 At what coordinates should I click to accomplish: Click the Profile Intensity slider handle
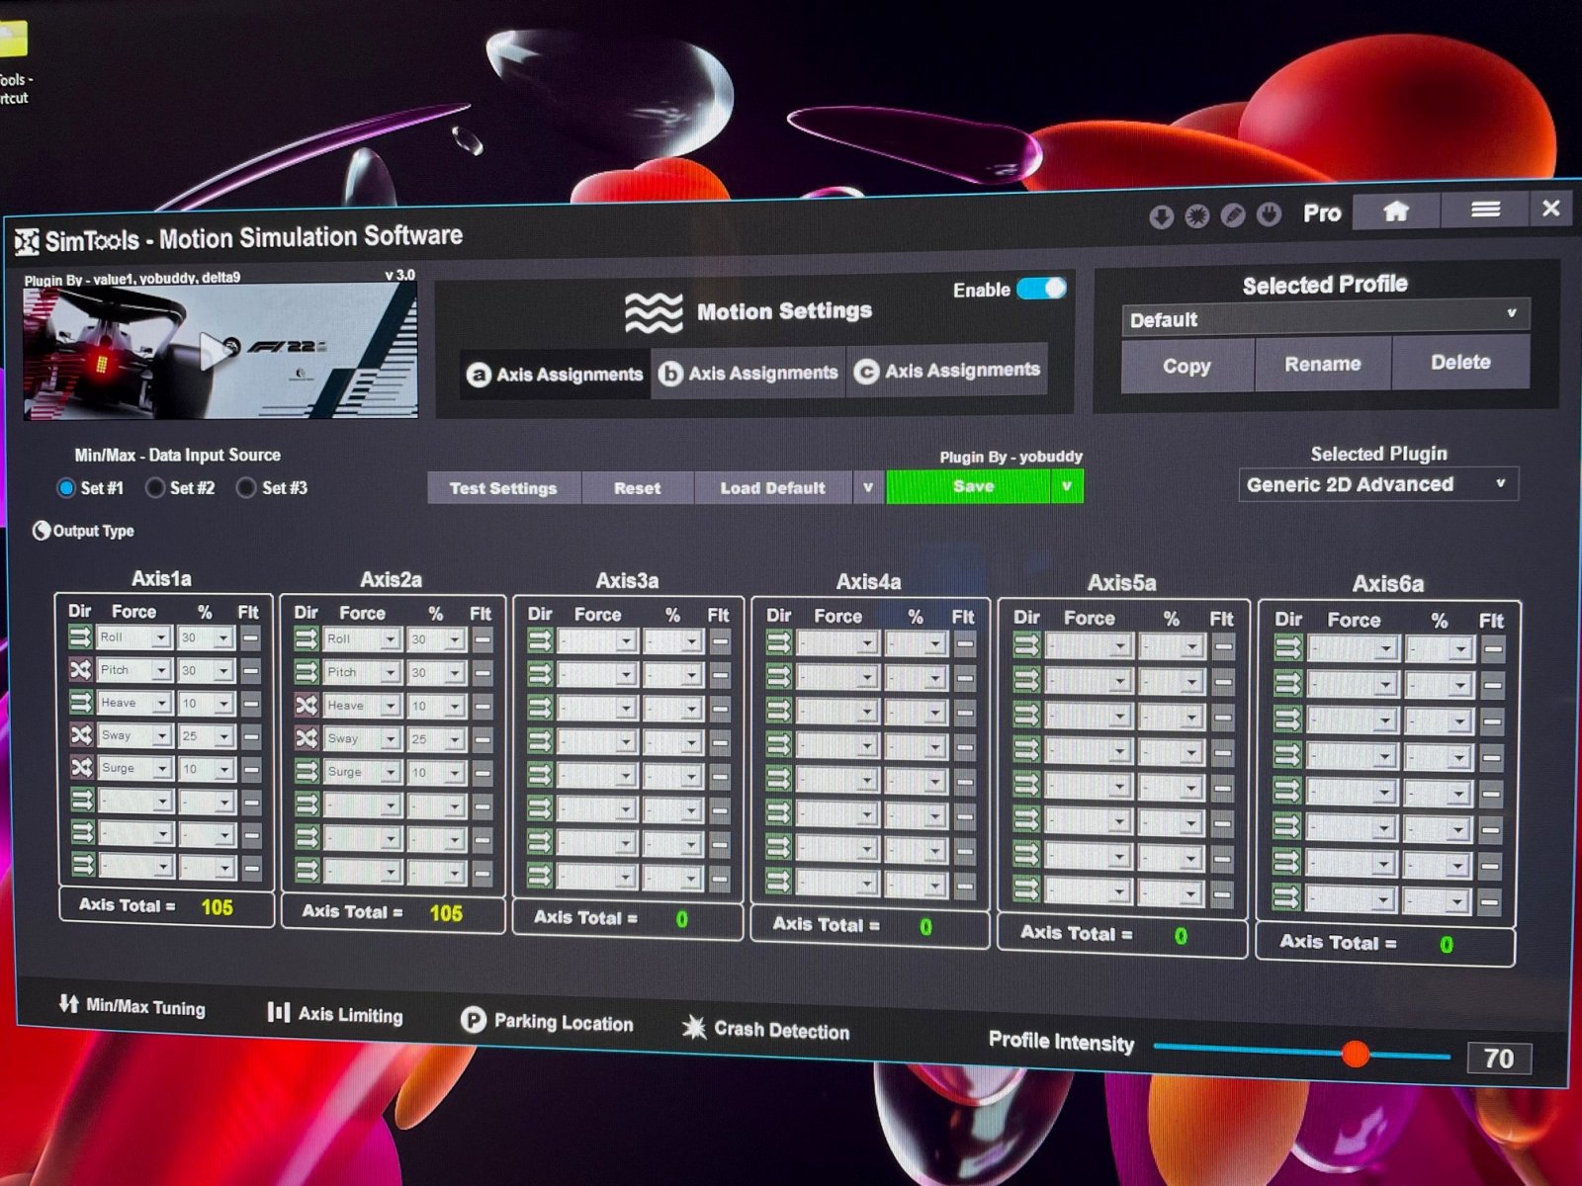(1356, 1054)
